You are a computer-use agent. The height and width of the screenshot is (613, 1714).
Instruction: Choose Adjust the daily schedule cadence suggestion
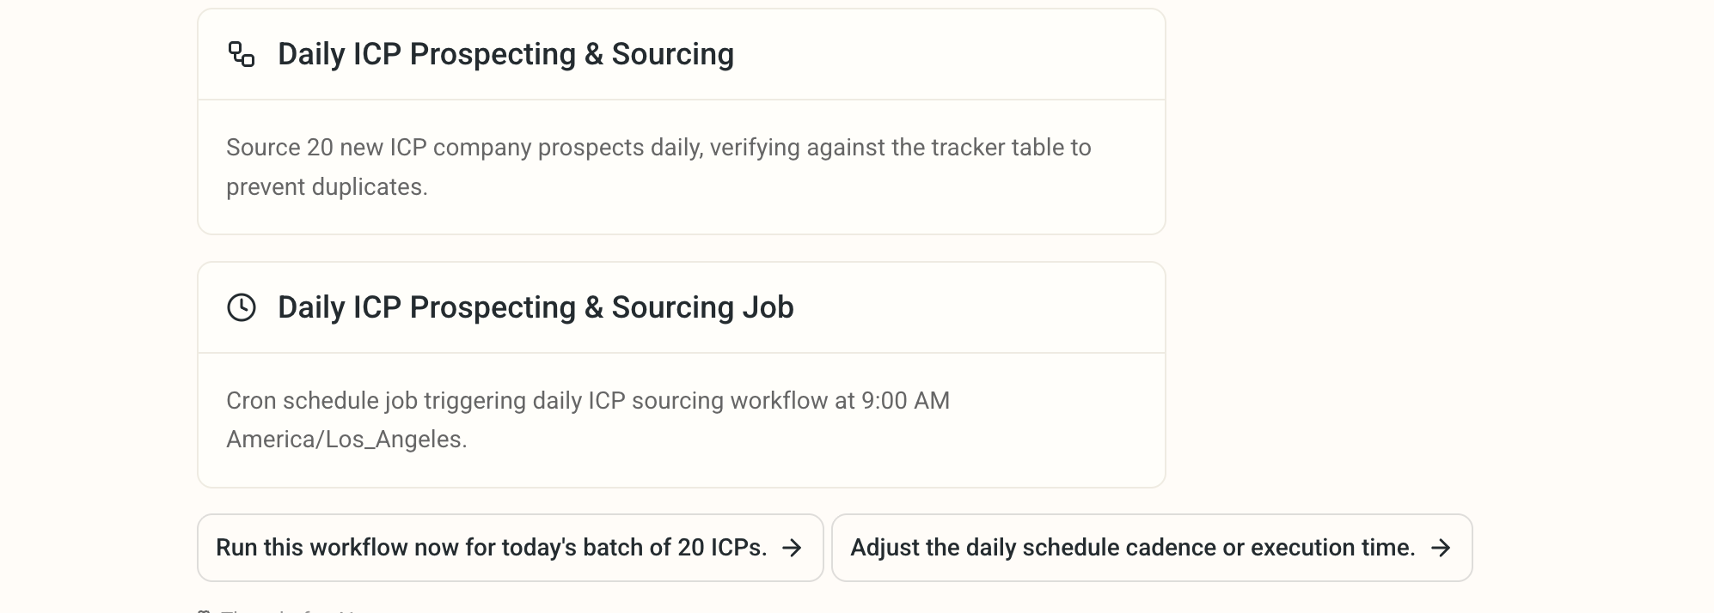click(x=1152, y=548)
